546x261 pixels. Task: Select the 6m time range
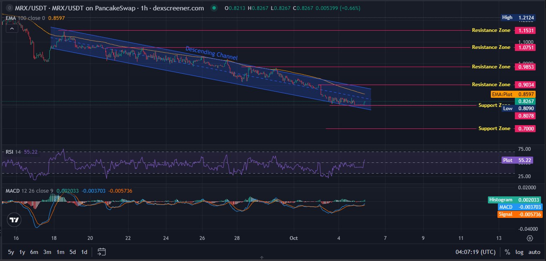pos(34,251)
